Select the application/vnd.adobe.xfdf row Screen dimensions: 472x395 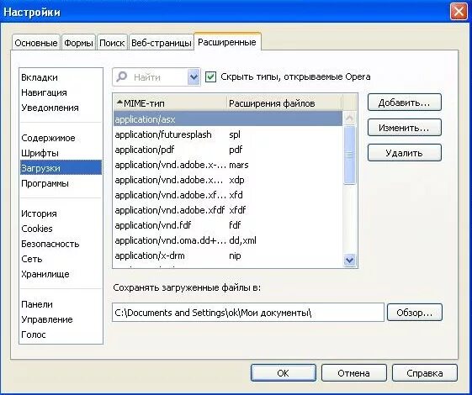coord(228,210)
